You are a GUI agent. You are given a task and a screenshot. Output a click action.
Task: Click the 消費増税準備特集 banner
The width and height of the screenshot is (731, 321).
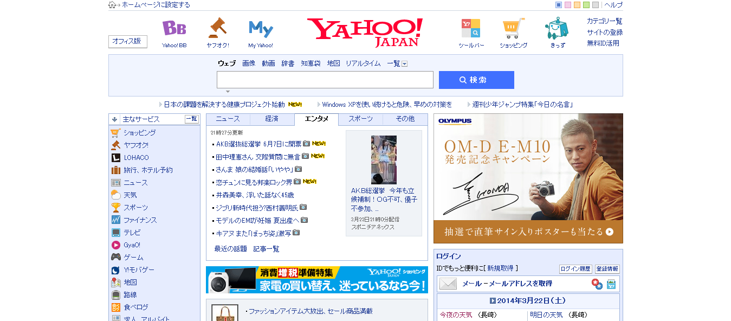coord(317,280)
